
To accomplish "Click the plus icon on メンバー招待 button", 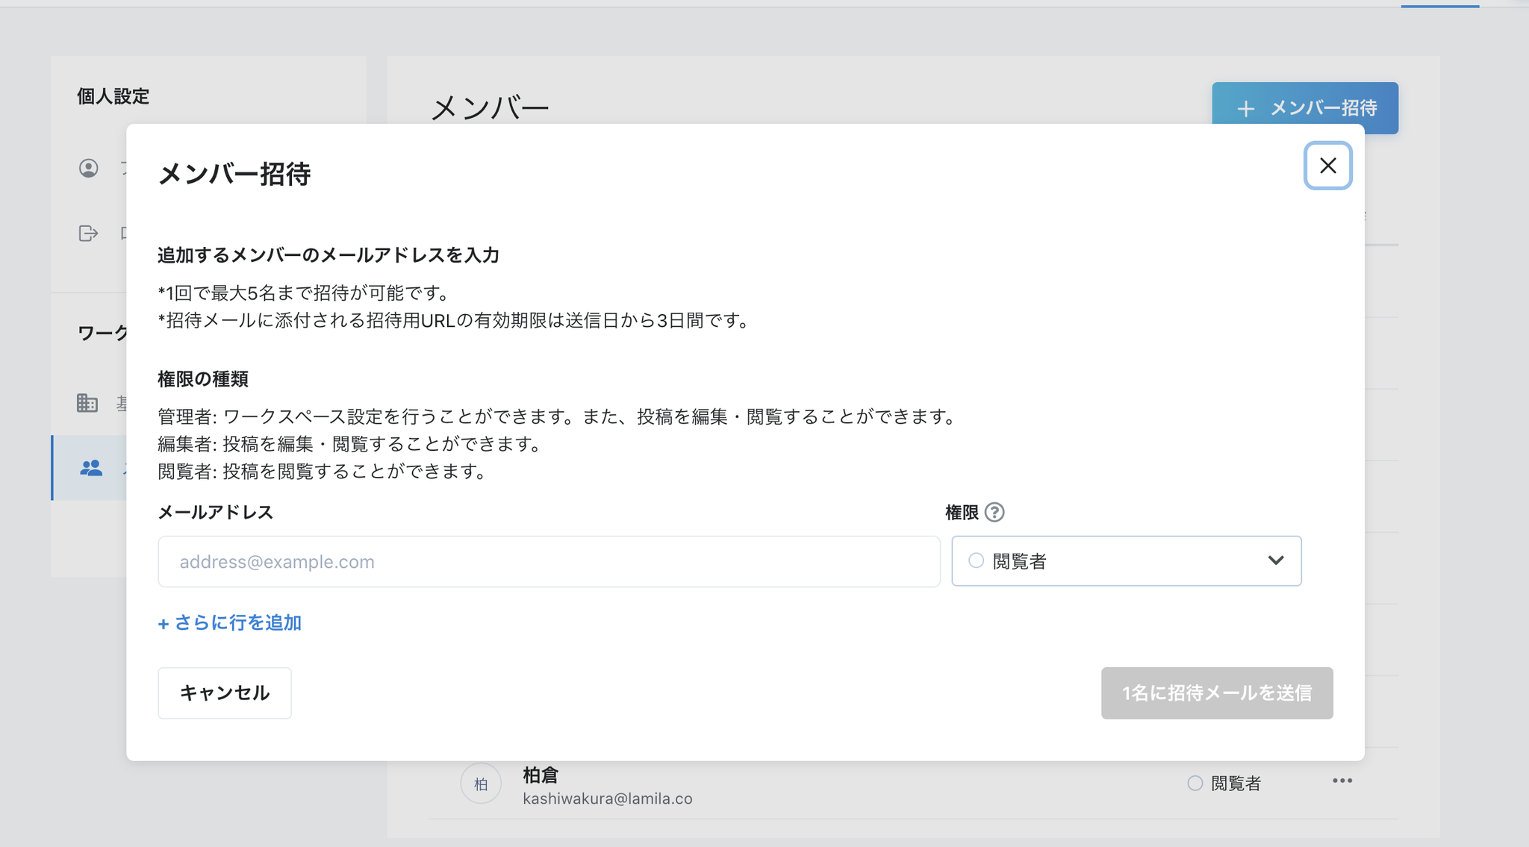I will click(x=1245, y=109).
